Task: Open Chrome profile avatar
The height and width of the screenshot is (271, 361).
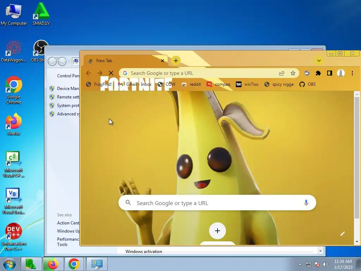Action: [341, 73]
